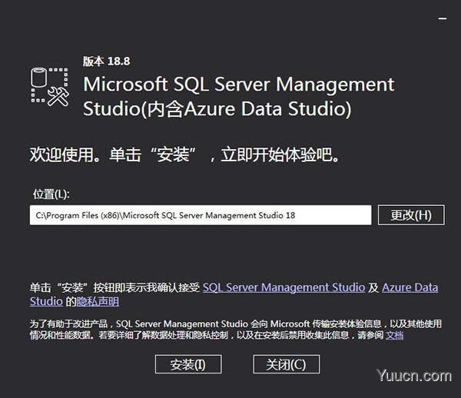
Task: Click the Close (关闭) button
Action: click(x=286, y=364)
